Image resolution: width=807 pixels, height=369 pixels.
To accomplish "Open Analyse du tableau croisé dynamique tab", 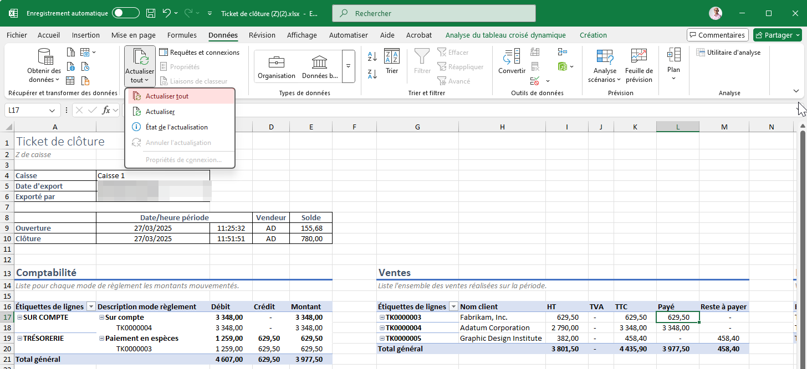I will 505,35.
